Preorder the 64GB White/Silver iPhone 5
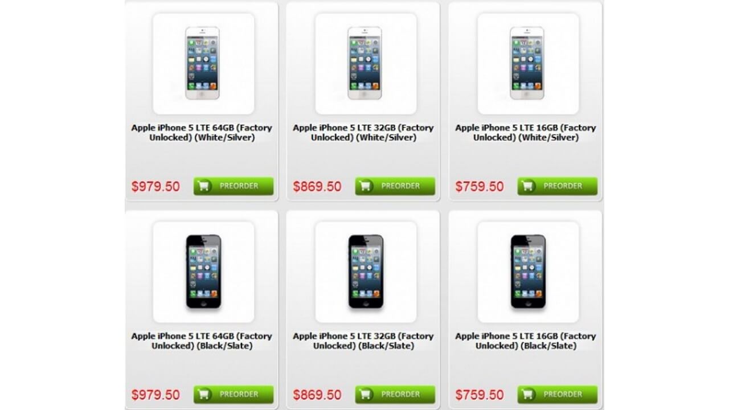Image resolution: width=729 pixels, height=410 pixels. click(x=234, y=186)
